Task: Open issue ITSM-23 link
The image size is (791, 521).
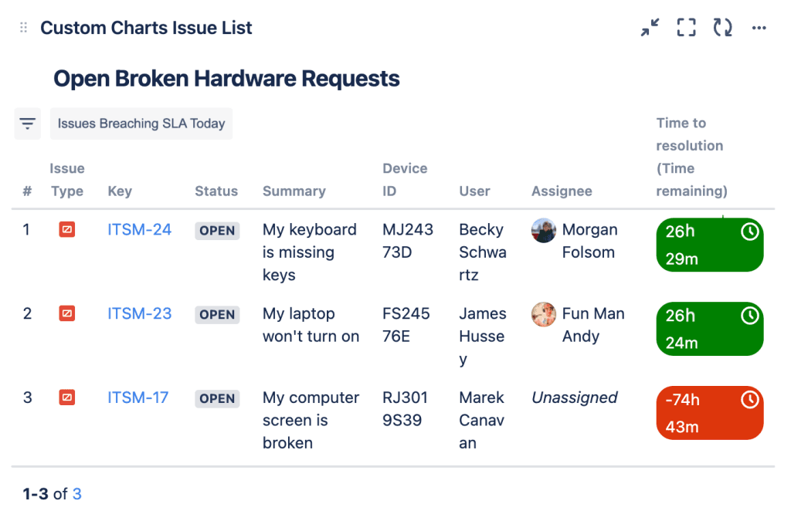Action: [139, 313]
